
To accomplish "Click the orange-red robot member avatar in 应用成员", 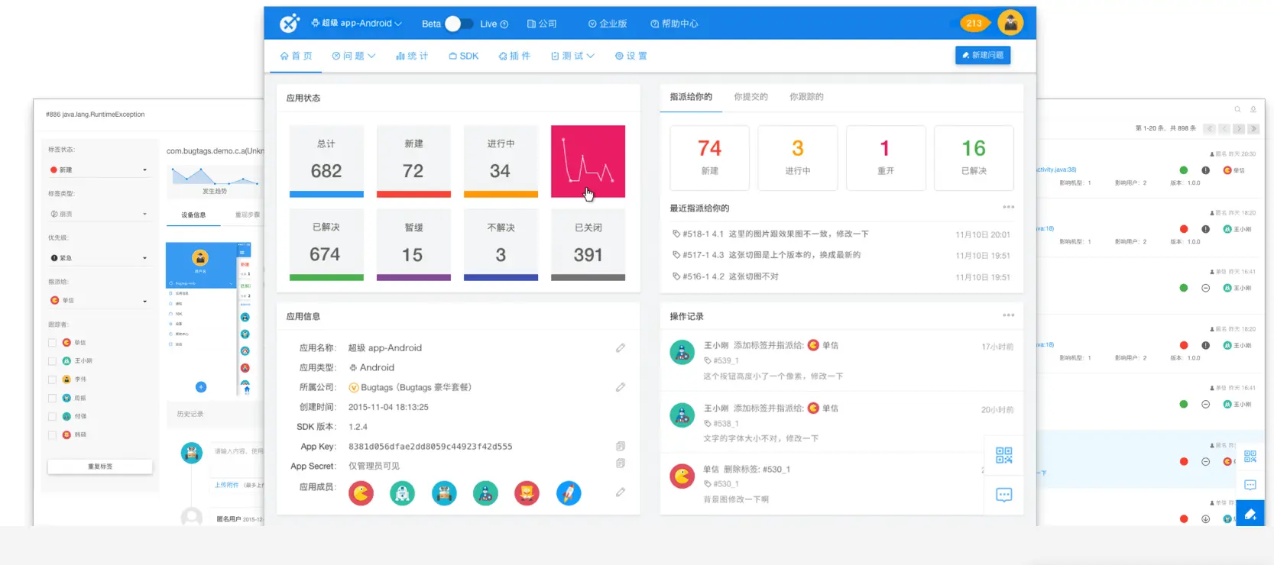I will (x=527, y=493).
